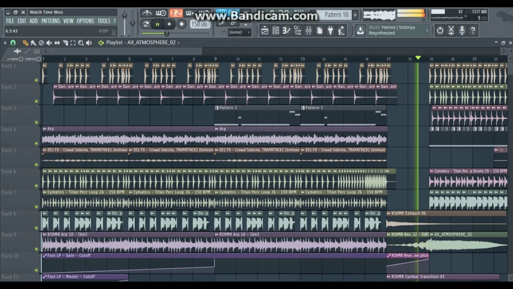This screenshot has width=513, height=289.
Task: Open the Playlist view button in toolbar
Action: (x=265, y=30)
